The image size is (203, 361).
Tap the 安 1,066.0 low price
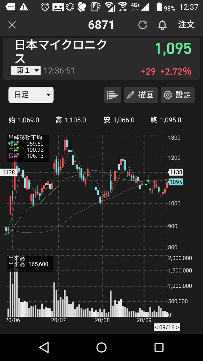tap(118, 120)
